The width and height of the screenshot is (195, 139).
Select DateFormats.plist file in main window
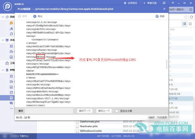click(x=90, y=121)
